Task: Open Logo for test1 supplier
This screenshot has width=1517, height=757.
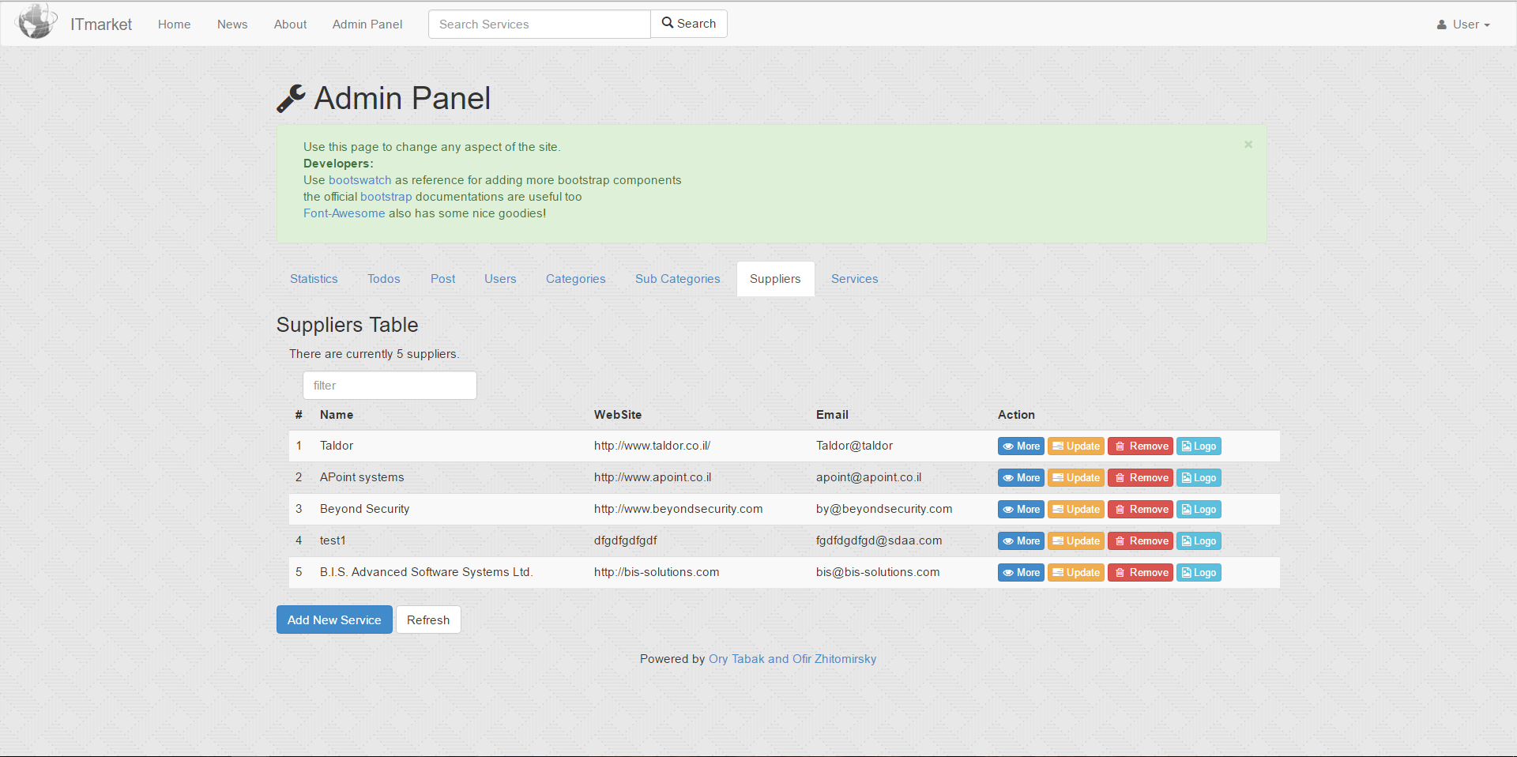Action: tap(1199, 541)
